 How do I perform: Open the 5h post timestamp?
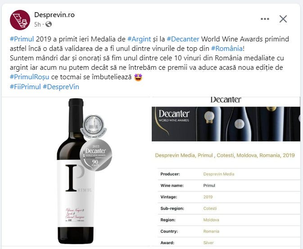[x=37, y=24]
